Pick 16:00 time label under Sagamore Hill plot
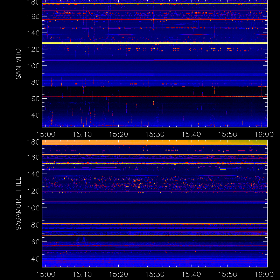 264,274
